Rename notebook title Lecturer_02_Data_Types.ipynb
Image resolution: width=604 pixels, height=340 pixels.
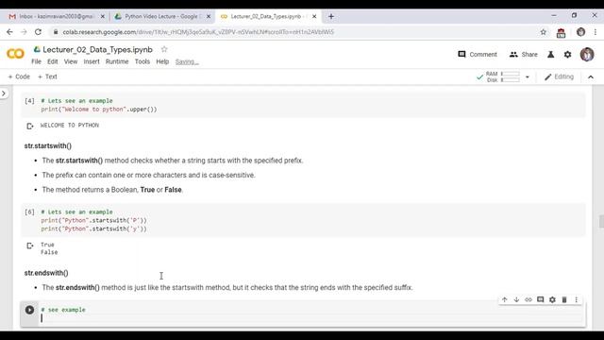click(97, 49)
